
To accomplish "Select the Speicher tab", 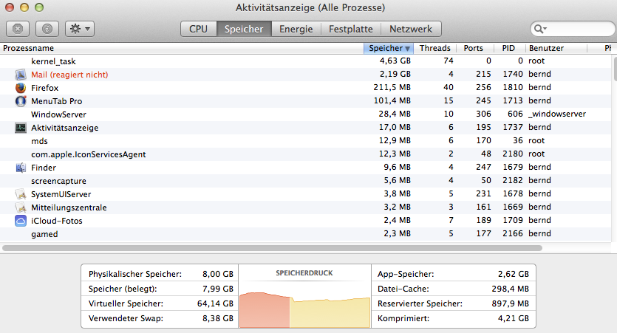I will [244, 29].
